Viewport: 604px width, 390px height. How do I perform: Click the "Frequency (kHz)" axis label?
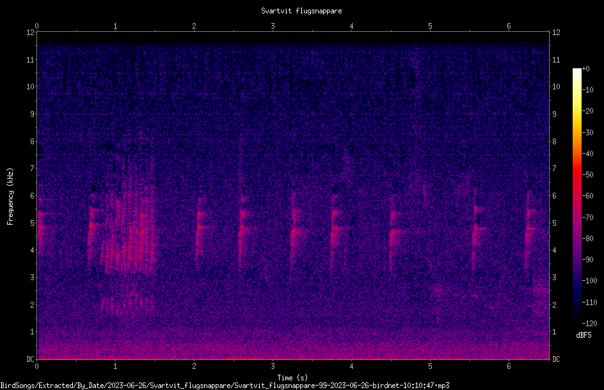coord(10,197)
